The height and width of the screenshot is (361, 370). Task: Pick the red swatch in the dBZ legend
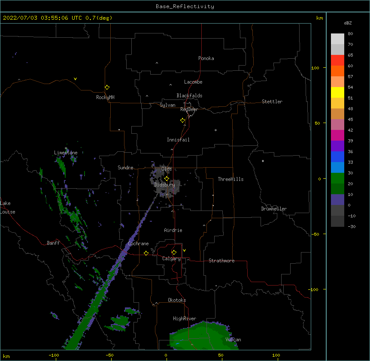coord(337,60)
